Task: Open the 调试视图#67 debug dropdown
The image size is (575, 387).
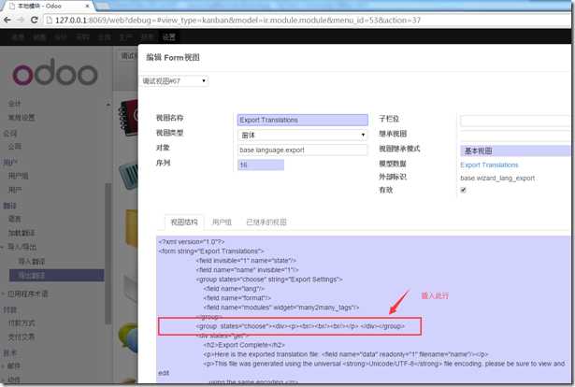Action: coord(175,81)
